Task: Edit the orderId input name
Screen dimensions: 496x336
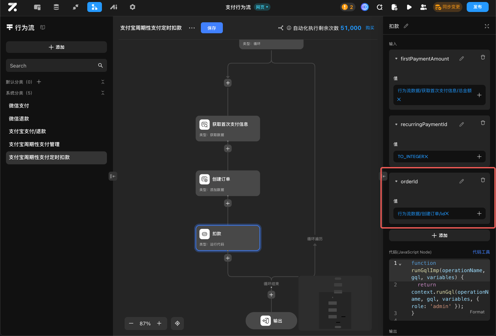Action: [461, 181]
